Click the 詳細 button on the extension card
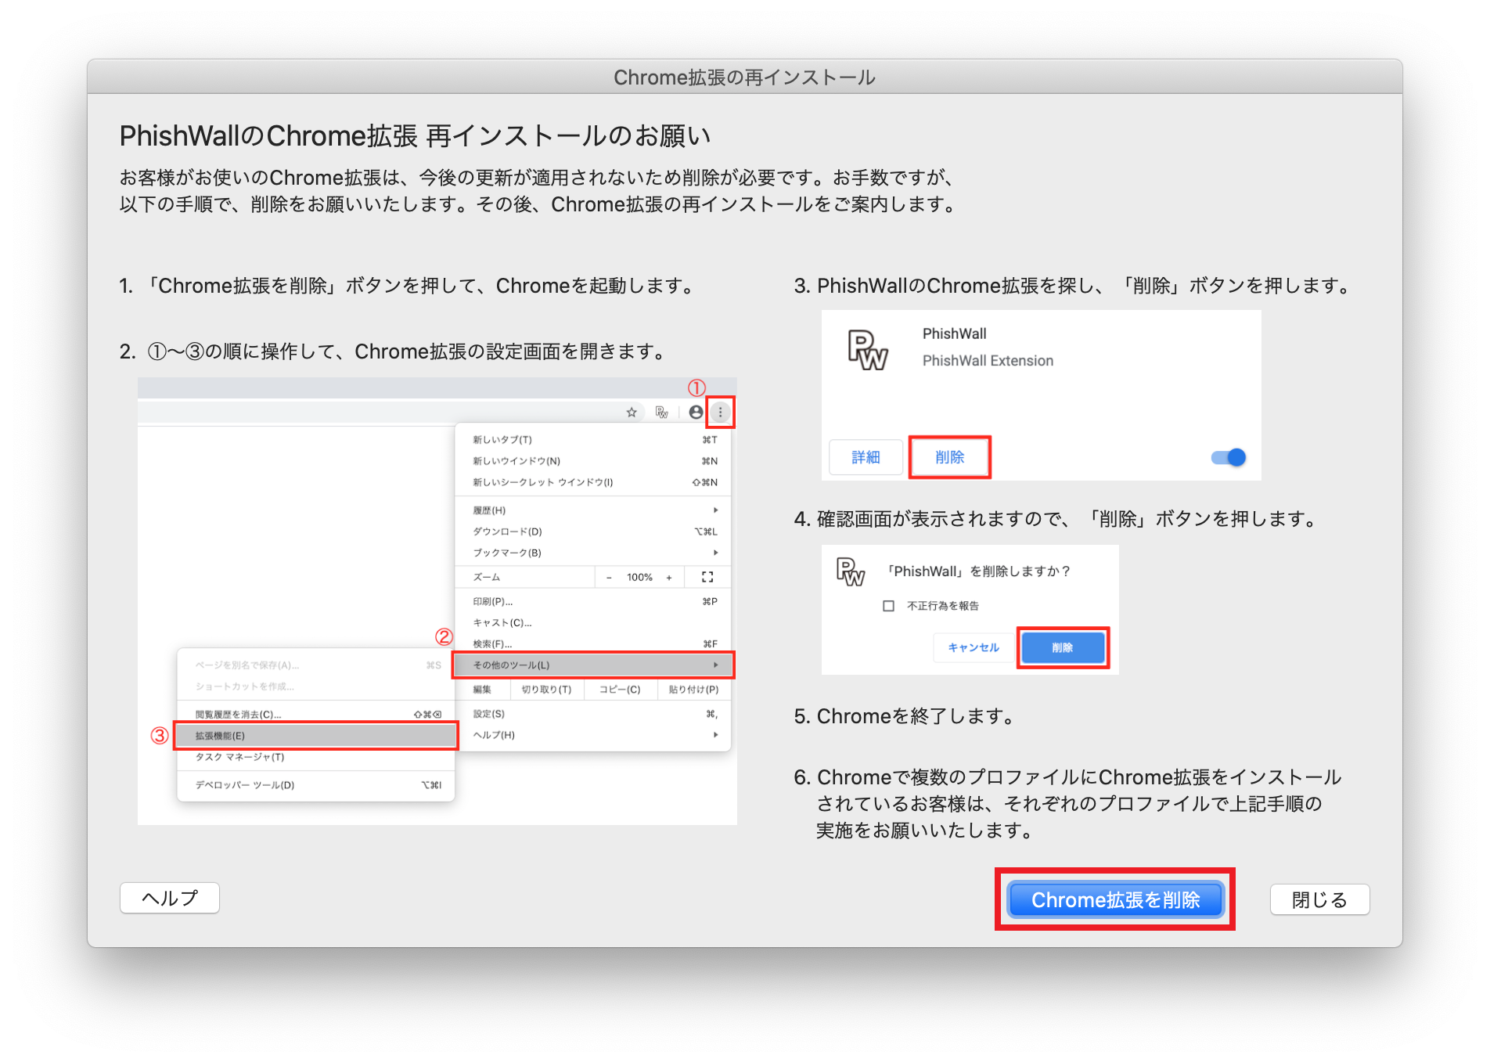The width and height of the screenshot is (1490, 1063). 866,457
